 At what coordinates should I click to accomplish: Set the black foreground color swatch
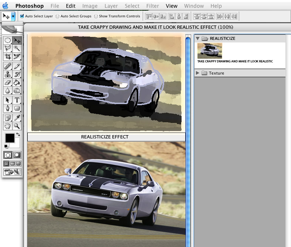[10, 138]
